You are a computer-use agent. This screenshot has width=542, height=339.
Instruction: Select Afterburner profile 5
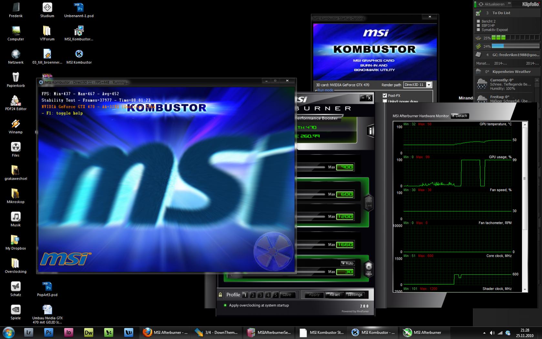point(275,295)
